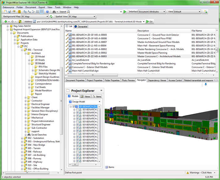Click Warnings - Click Here
This screenshot has width=220, height=180.
point(201,173)
